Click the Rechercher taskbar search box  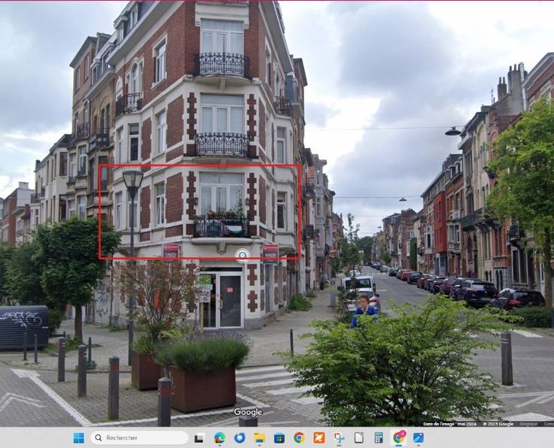pyautogui.click(x=139, y=437)
